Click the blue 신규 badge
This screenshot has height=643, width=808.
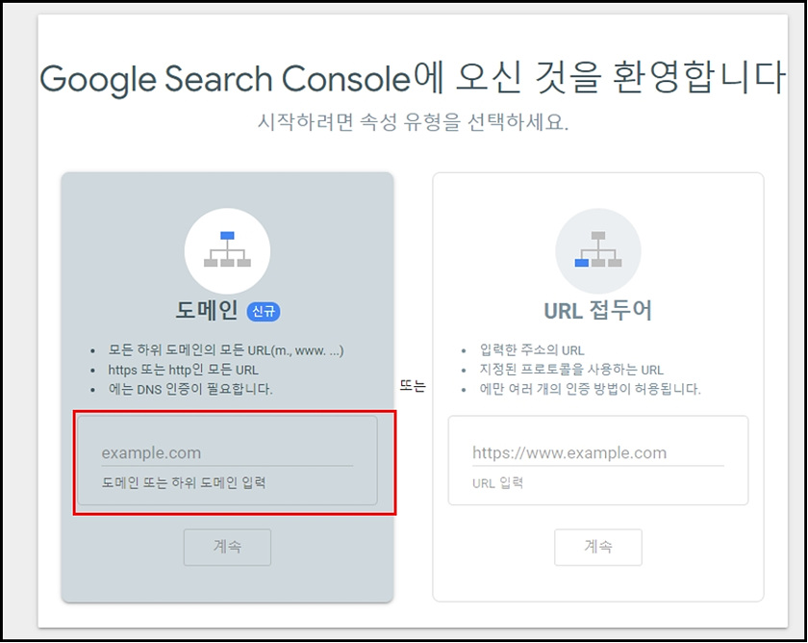point(264,312)
